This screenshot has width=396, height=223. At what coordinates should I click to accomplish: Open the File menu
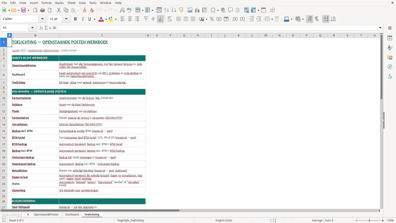tap(4, 3)
